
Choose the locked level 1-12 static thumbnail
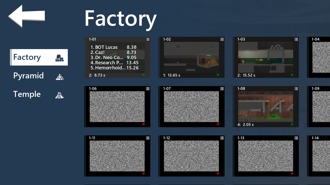[x=191, y=156]
